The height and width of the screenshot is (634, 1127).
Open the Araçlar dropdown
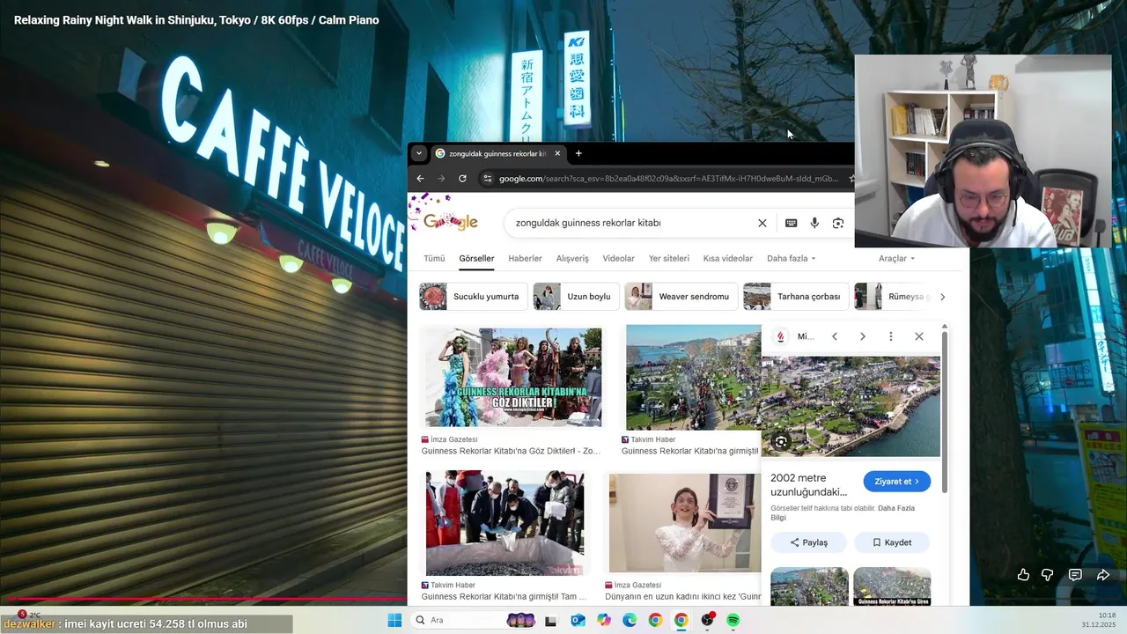tap(896, 258)
